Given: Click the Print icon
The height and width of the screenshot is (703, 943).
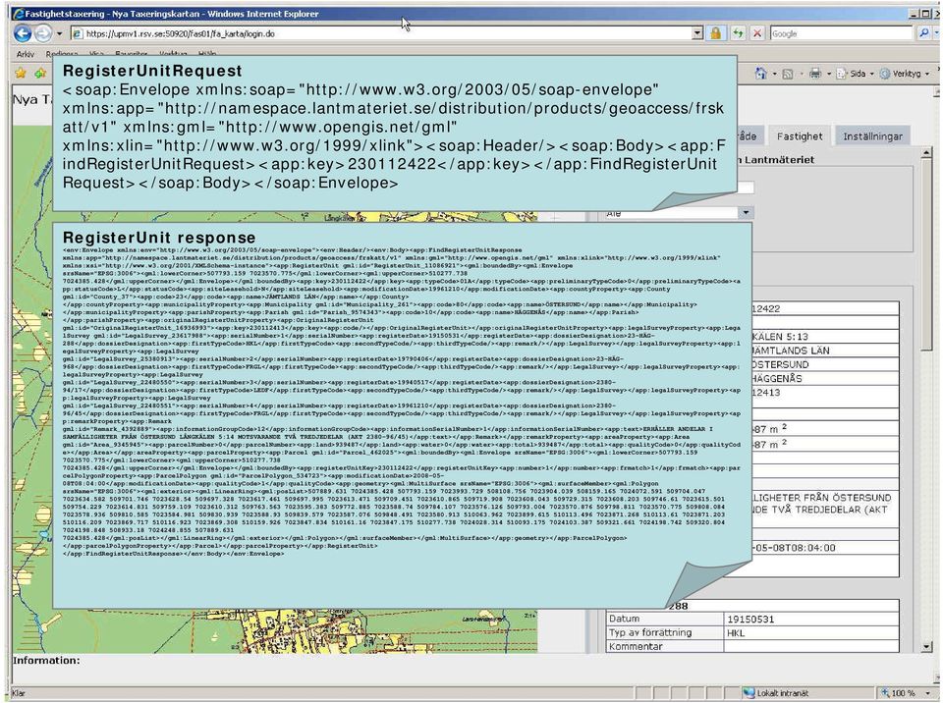Looking at the screenshot, I should [815, 74].
